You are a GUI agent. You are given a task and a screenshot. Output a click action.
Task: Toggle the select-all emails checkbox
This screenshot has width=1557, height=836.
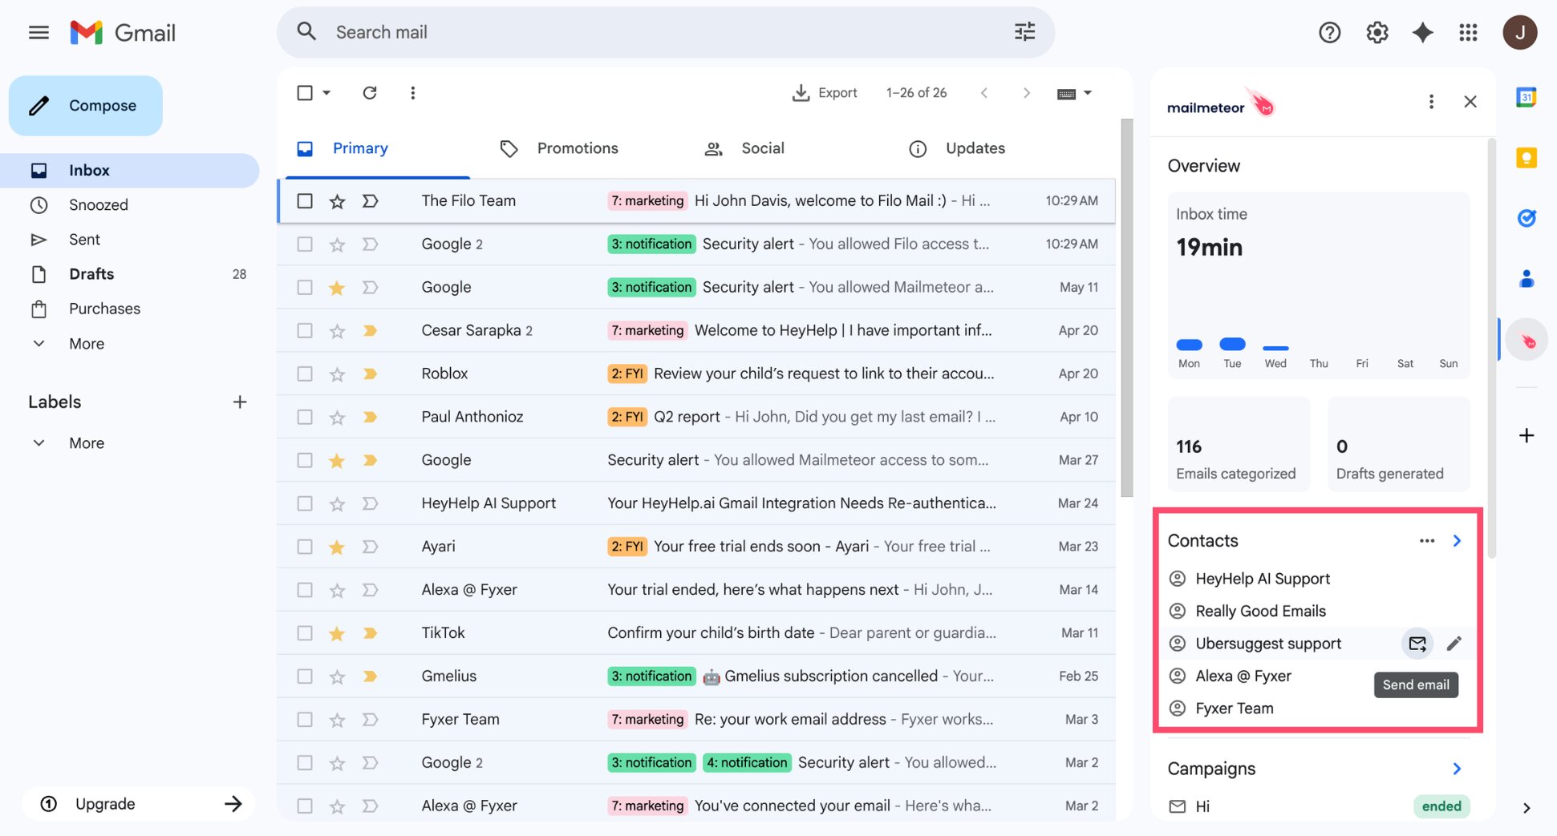click(305, 93)
